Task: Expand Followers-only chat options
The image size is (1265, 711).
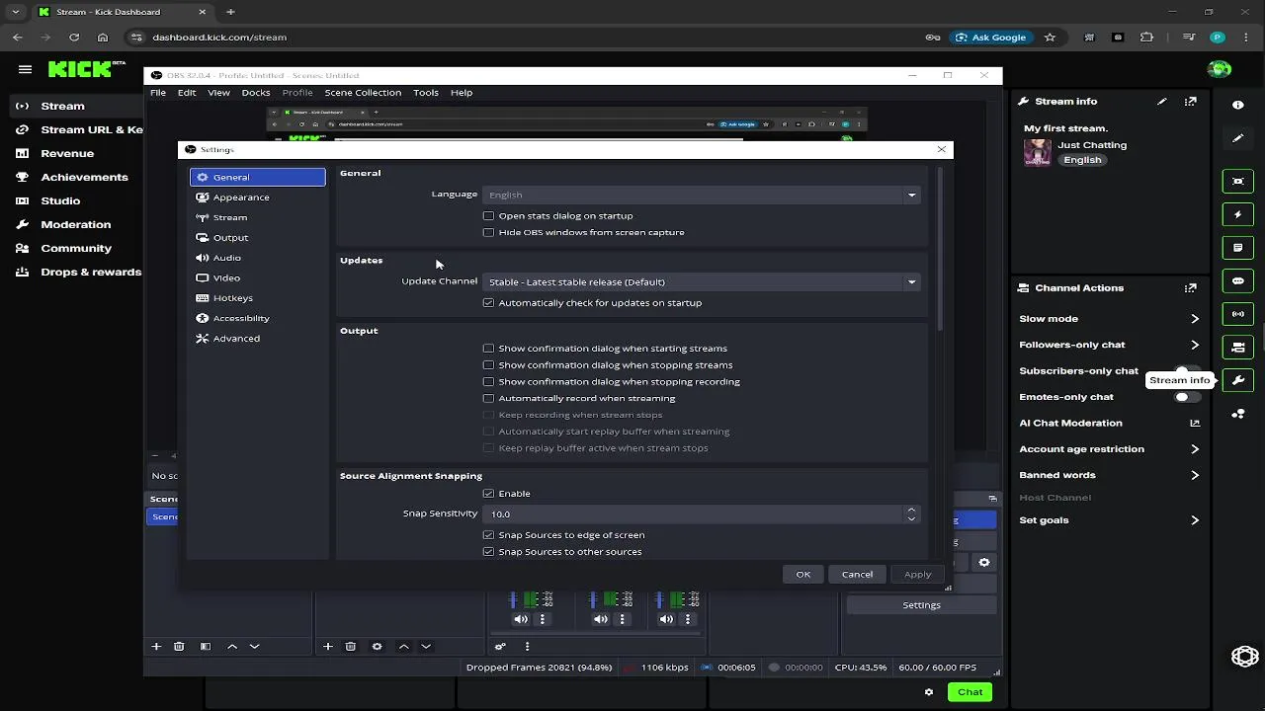Action: 1195,345
